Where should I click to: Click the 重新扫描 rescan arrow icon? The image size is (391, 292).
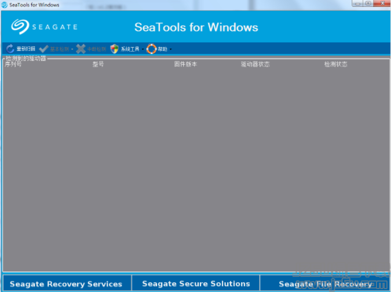10,49
